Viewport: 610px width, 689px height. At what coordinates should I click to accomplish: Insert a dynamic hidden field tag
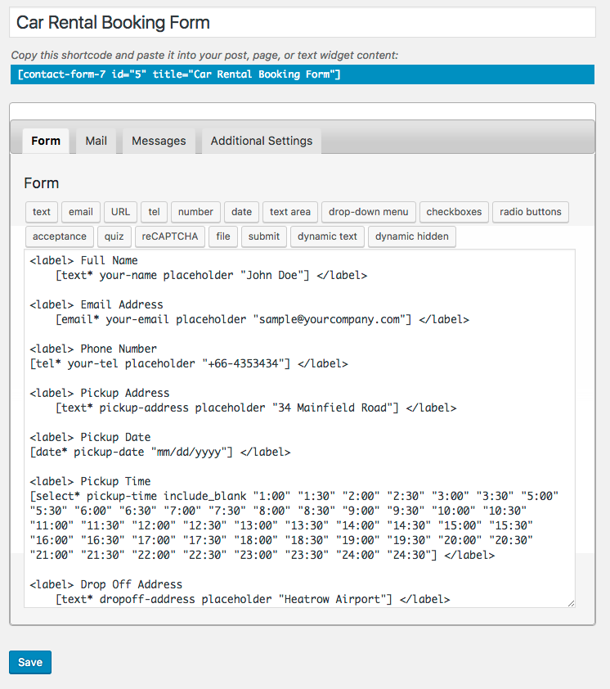tap(412, 236)
